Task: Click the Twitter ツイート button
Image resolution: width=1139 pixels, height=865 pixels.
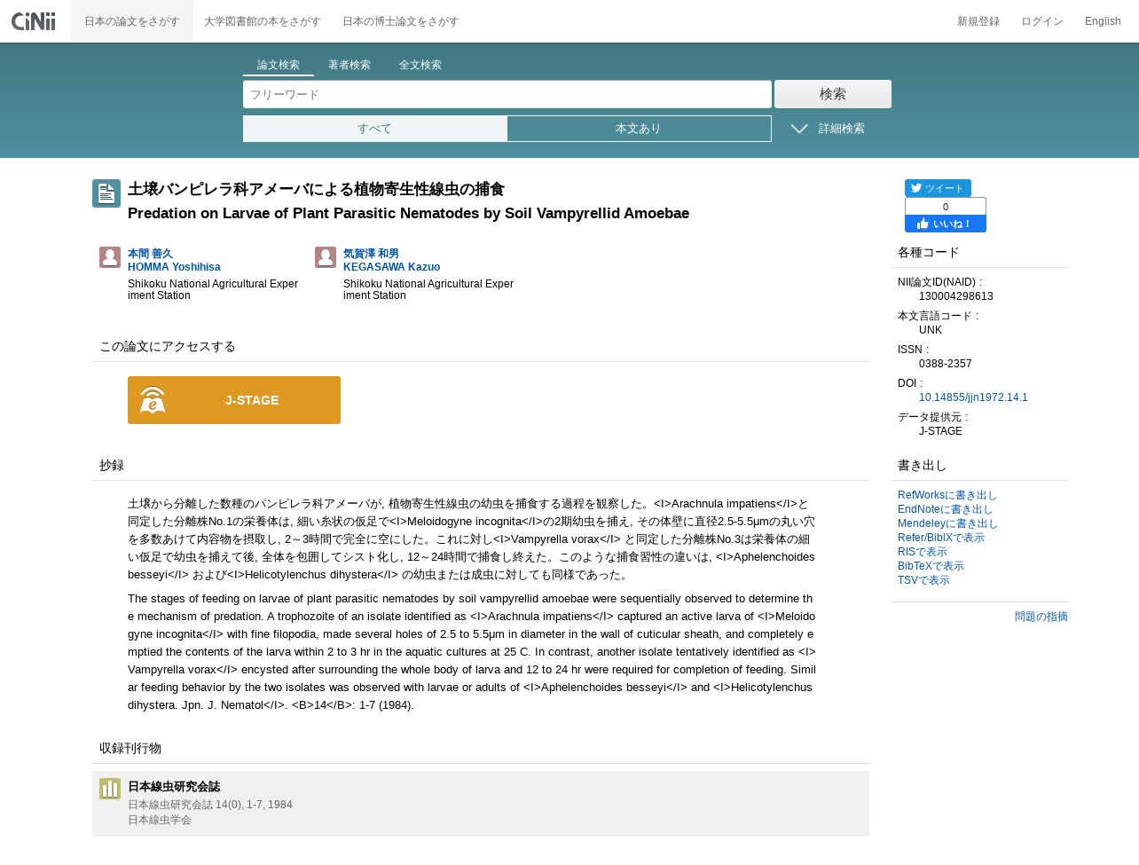Action: 938,188
